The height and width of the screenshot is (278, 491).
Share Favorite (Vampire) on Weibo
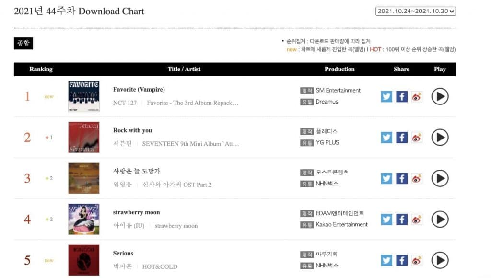(x=417, y=96)
